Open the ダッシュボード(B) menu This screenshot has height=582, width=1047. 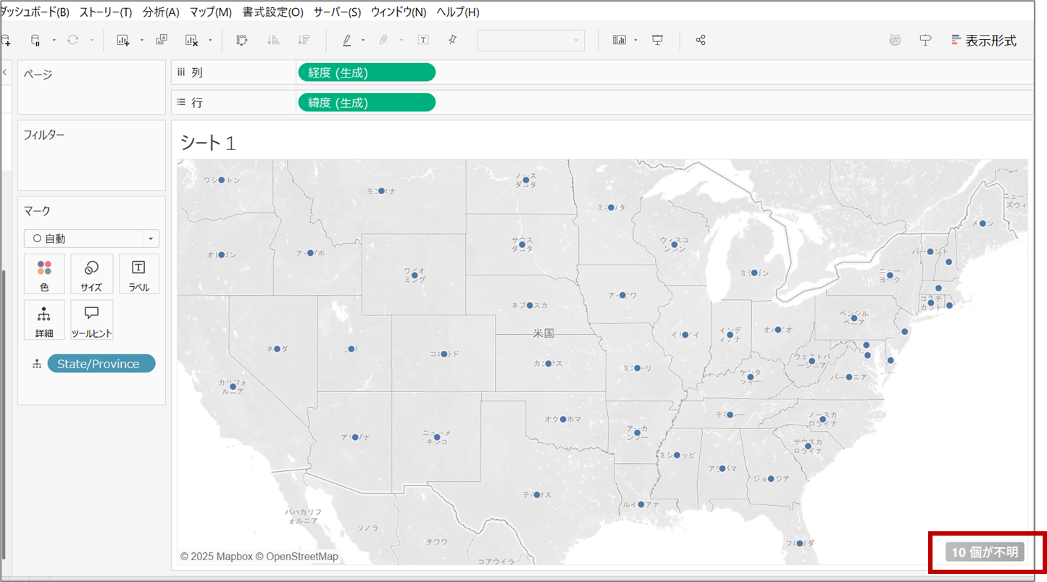tap(34, 12)
